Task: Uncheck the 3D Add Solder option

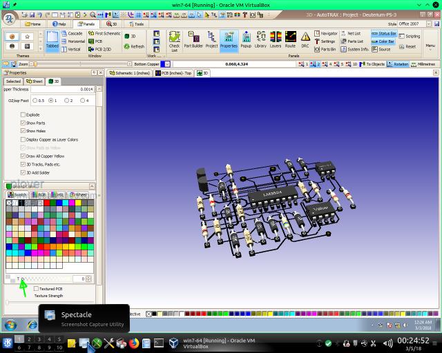Action: click(23, 172)
